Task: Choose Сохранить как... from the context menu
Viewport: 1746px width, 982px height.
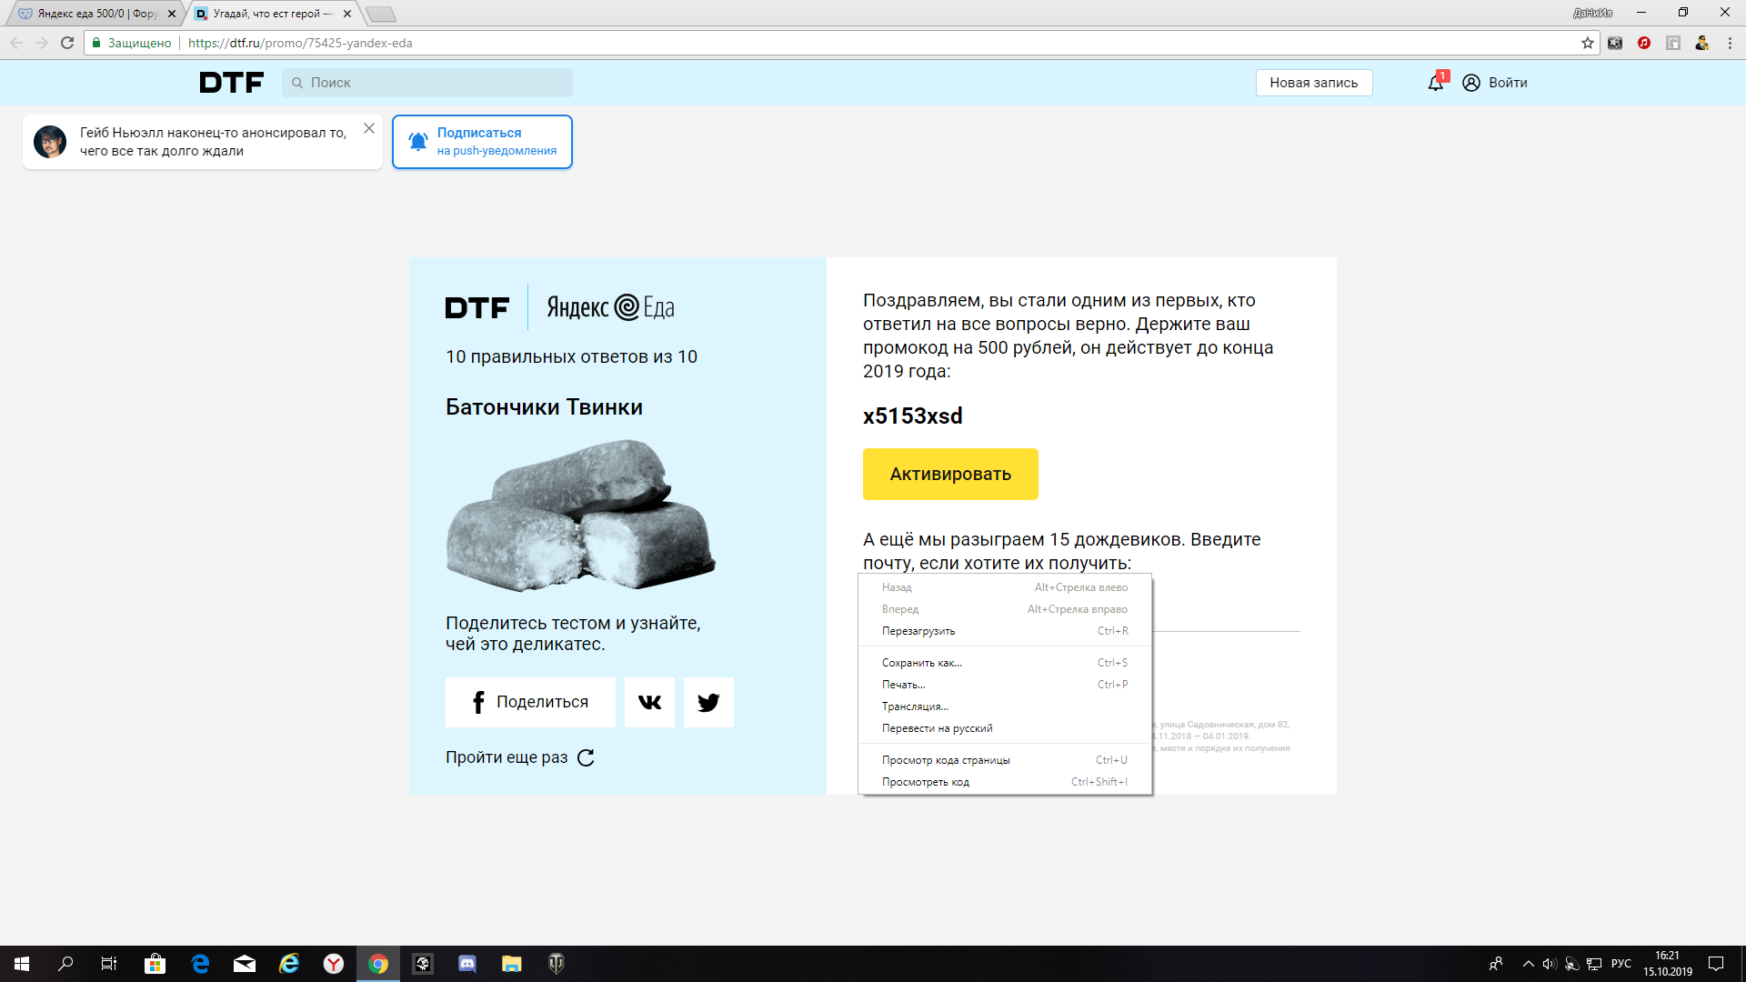Action: (x=1005, y=663)
